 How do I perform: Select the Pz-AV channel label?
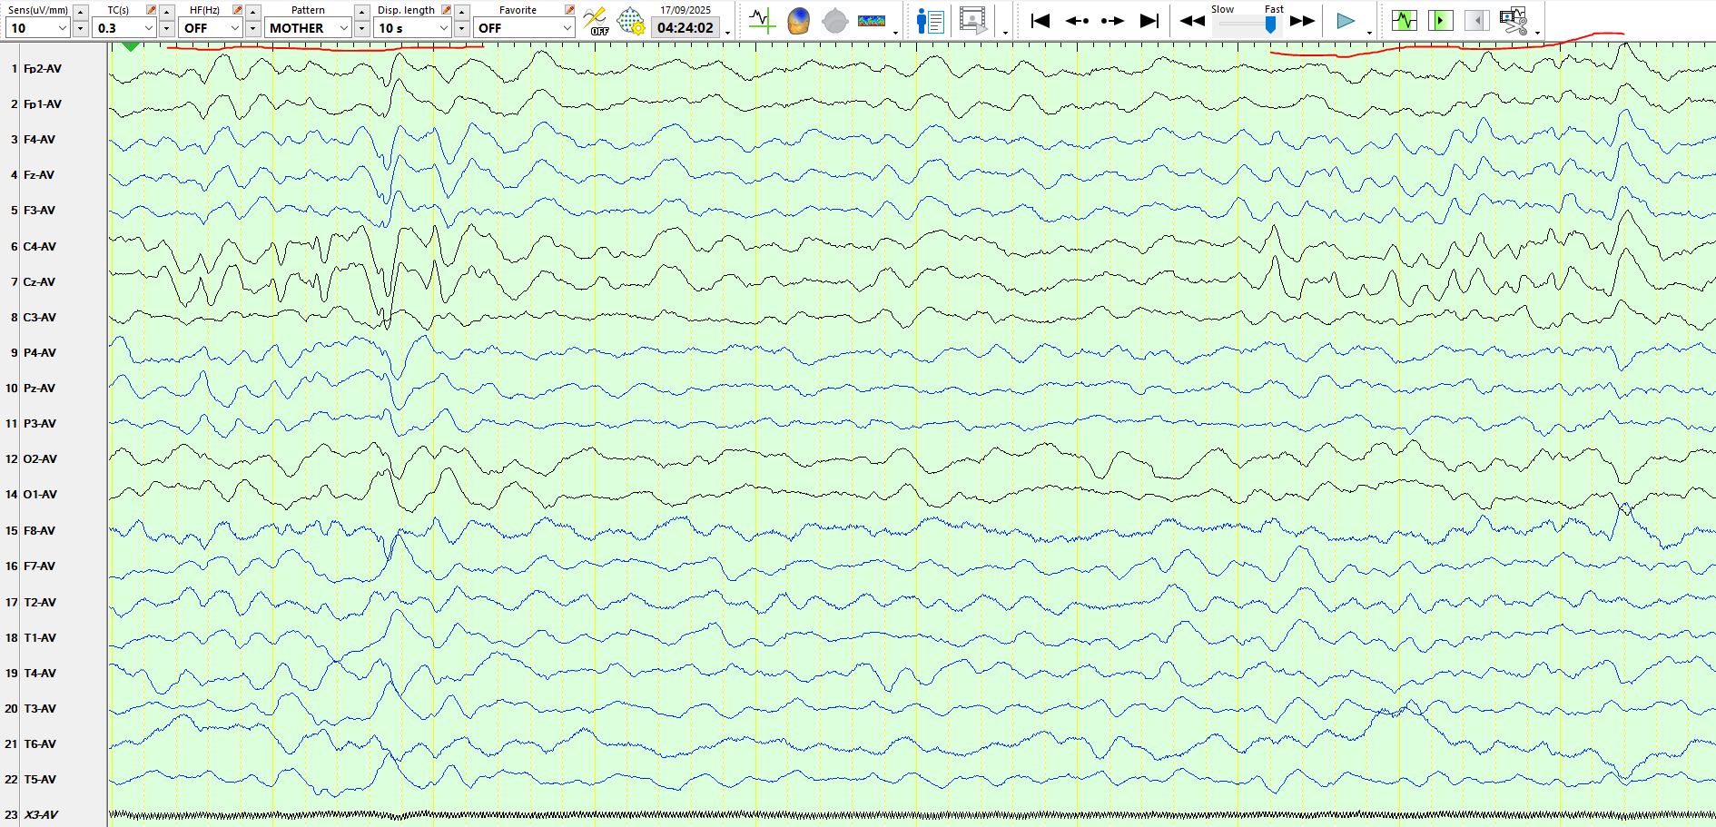tap(40, 388)
